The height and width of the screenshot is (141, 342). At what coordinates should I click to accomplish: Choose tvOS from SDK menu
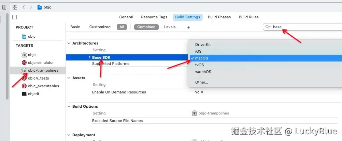(x=200, y=65)
